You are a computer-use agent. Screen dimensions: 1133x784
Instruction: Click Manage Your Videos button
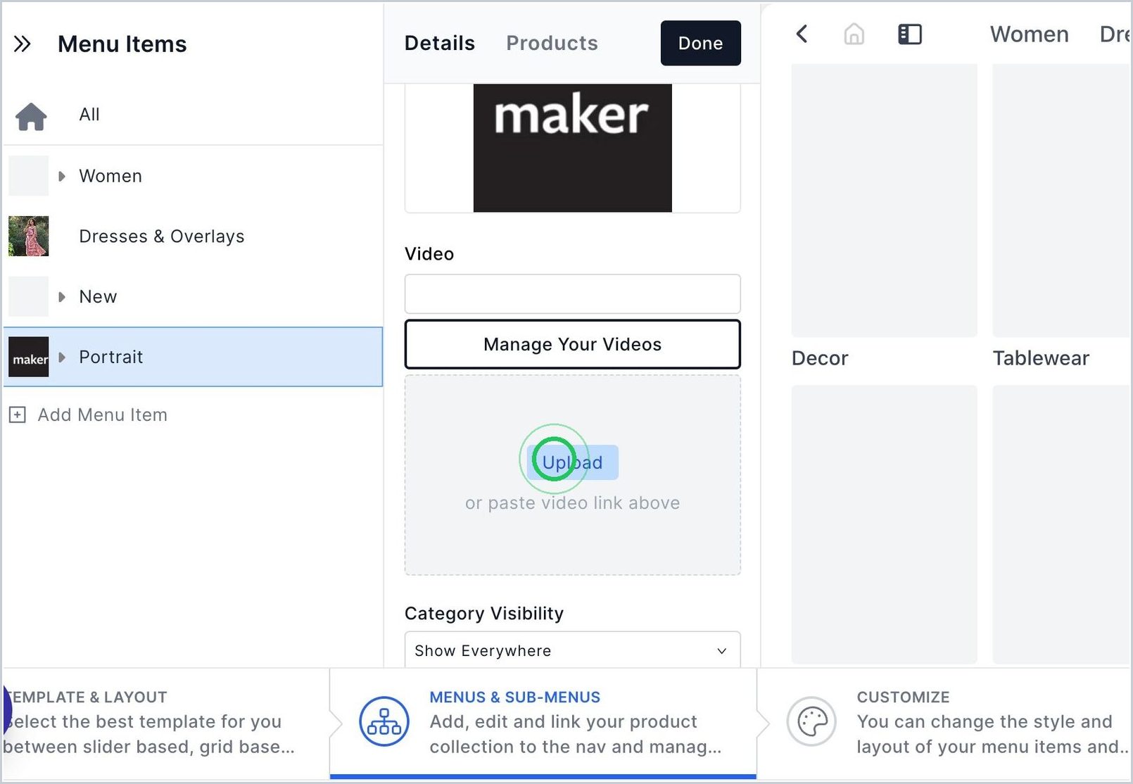tap(572, 344)
